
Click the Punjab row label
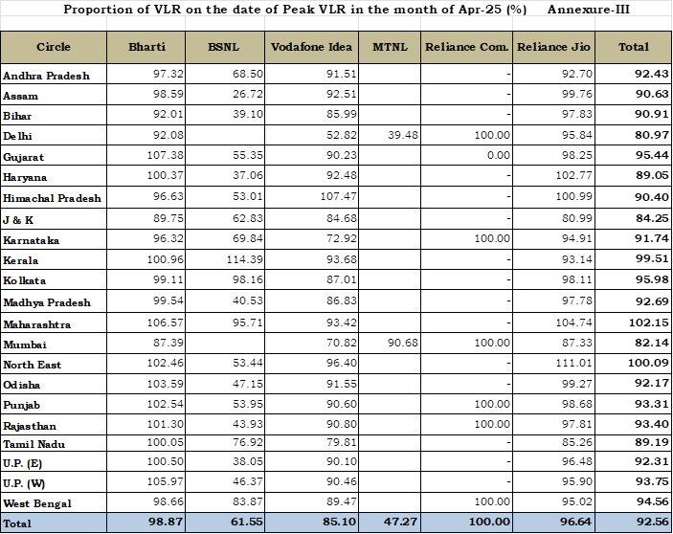pyautogui.click(x=21, y=406)
